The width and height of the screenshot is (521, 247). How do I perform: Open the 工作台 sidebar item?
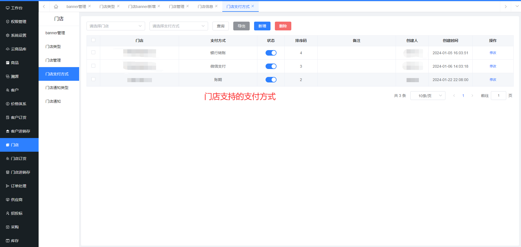(x=19, y=8)
